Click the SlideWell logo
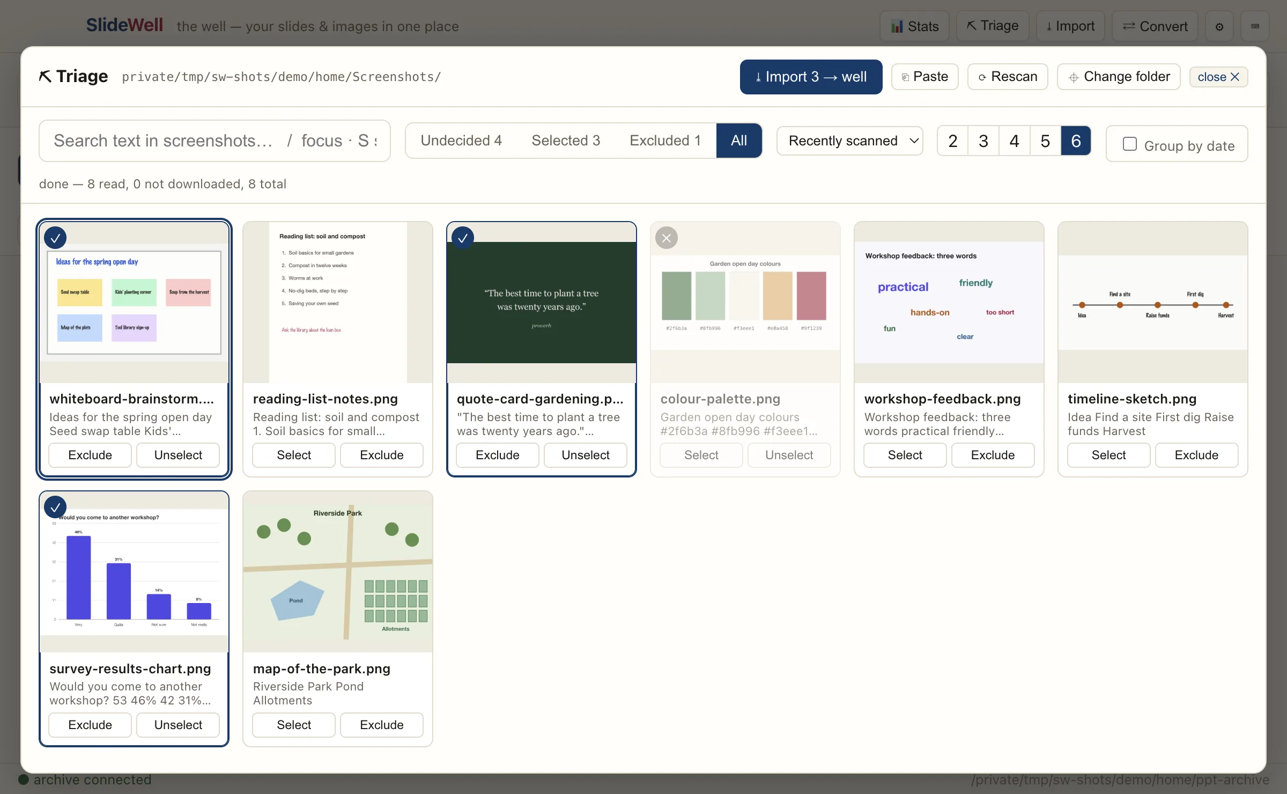Screen dimensions: 1287x794 pos(124,25)
